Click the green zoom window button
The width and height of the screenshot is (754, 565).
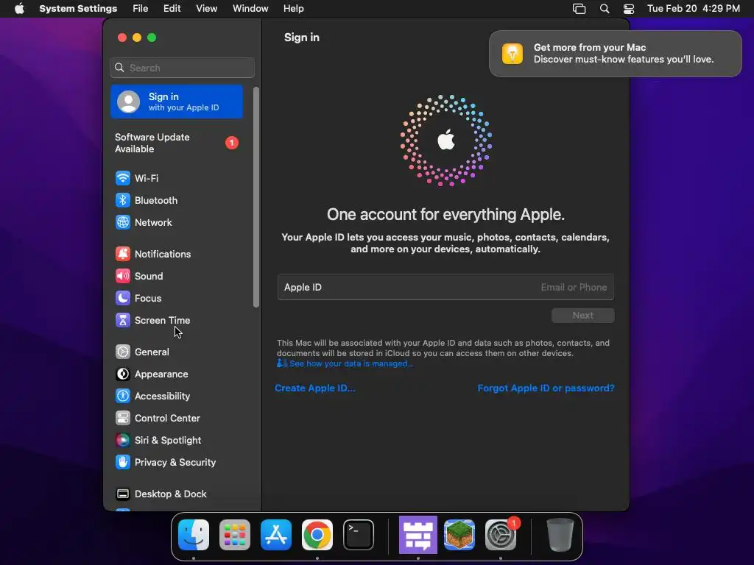coord(152,38)
